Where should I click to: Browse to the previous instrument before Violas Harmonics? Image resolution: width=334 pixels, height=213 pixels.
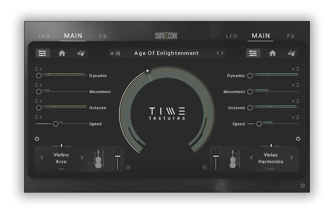tap(252, 157)
